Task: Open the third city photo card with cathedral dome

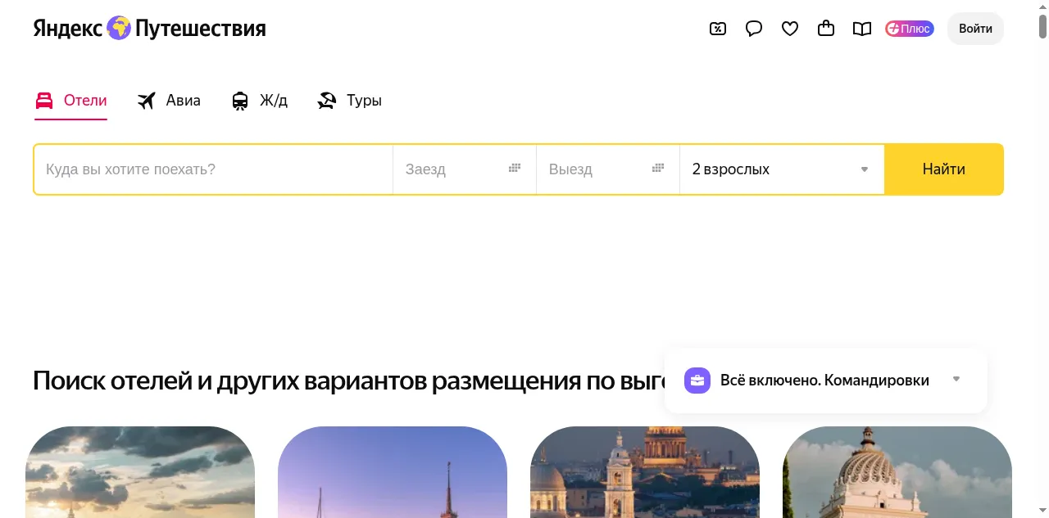Action: point(645,472)
